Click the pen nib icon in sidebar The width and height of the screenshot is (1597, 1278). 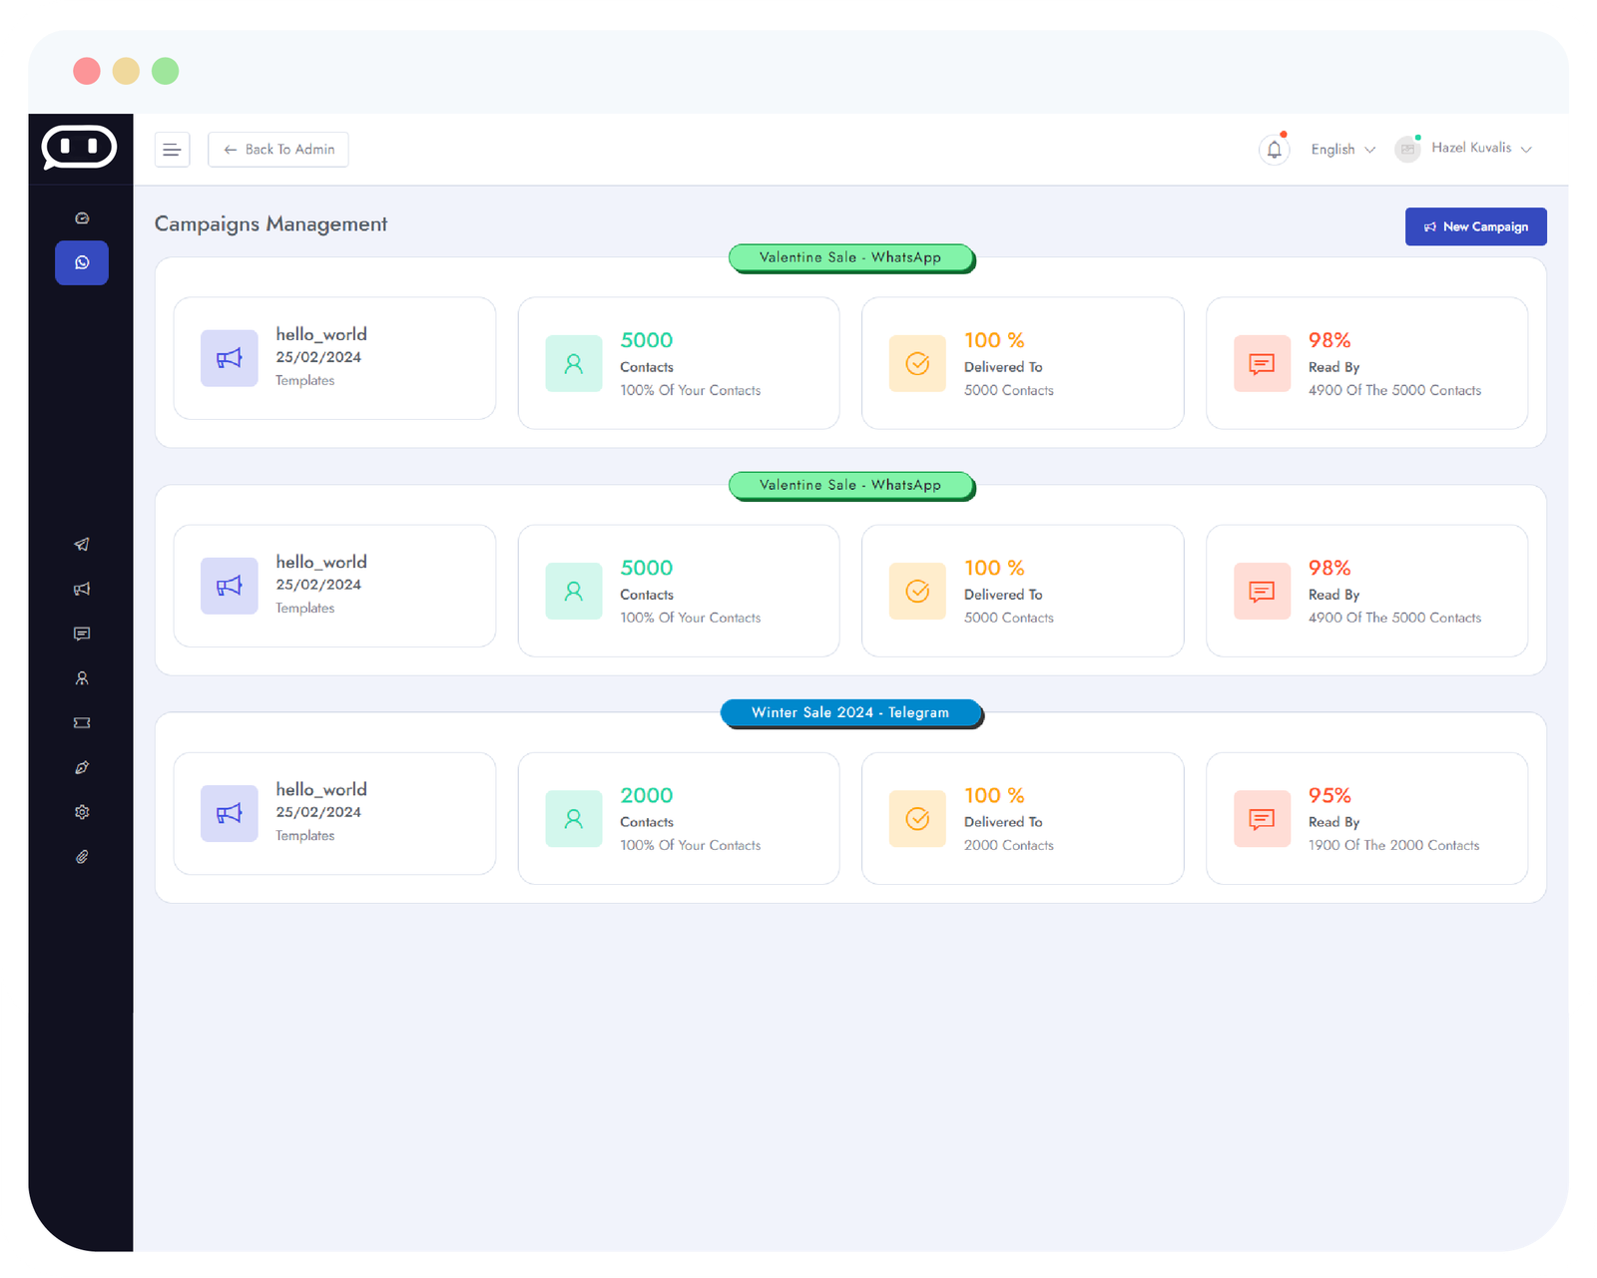pyautogui.click(x=82, y=767)
